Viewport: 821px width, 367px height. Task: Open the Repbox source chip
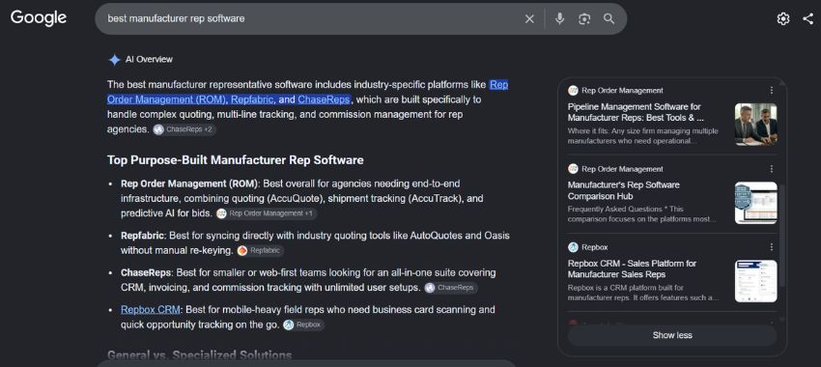coord(303,325)
